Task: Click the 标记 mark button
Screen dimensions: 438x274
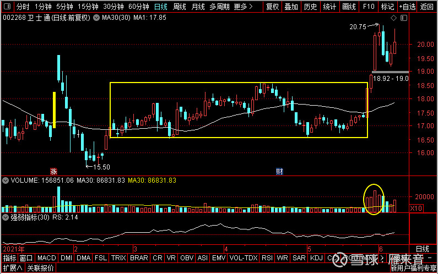Action: point(387,7)
